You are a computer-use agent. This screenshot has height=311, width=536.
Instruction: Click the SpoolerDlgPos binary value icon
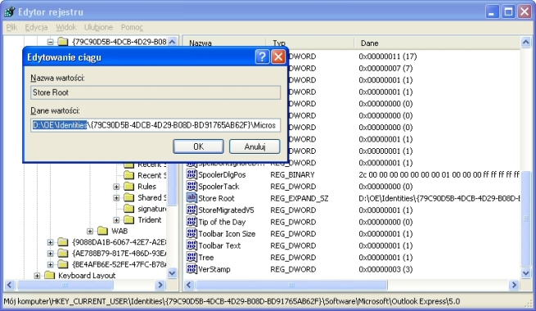pos(191,174)
